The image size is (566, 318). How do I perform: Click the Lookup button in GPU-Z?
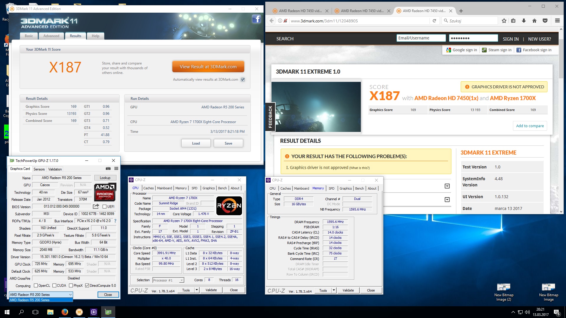point(105,178)
